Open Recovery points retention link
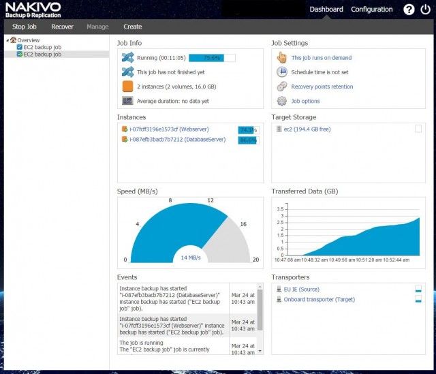This screenshot has width=436, height=374. 322,87
